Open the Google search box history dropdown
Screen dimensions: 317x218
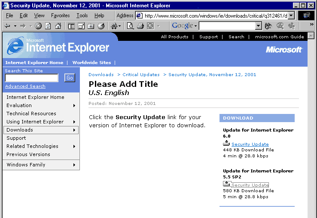click(259, 26)
